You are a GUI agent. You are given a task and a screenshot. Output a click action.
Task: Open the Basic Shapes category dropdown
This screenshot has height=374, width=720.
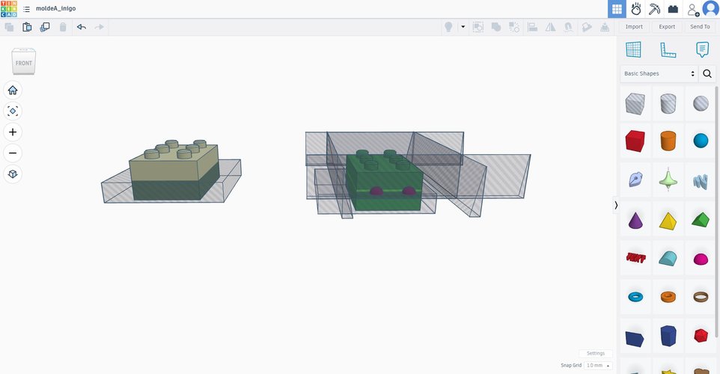coord(659,73)
